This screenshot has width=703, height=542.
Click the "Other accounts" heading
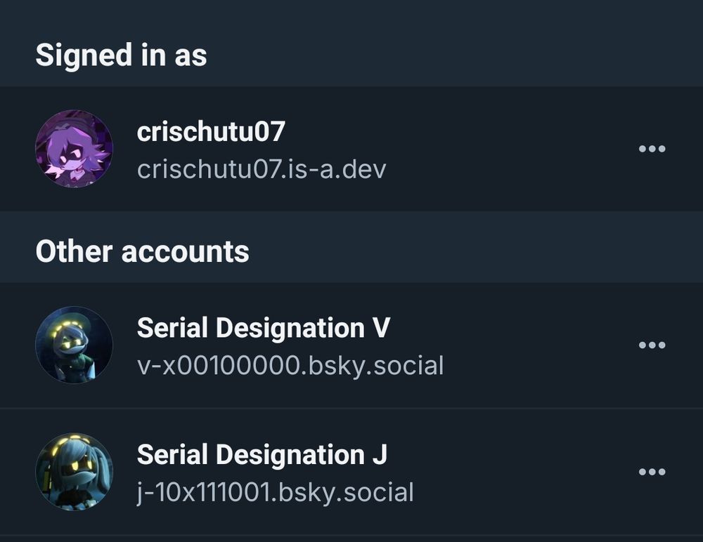pyautogui.click(x=142, y=251)
